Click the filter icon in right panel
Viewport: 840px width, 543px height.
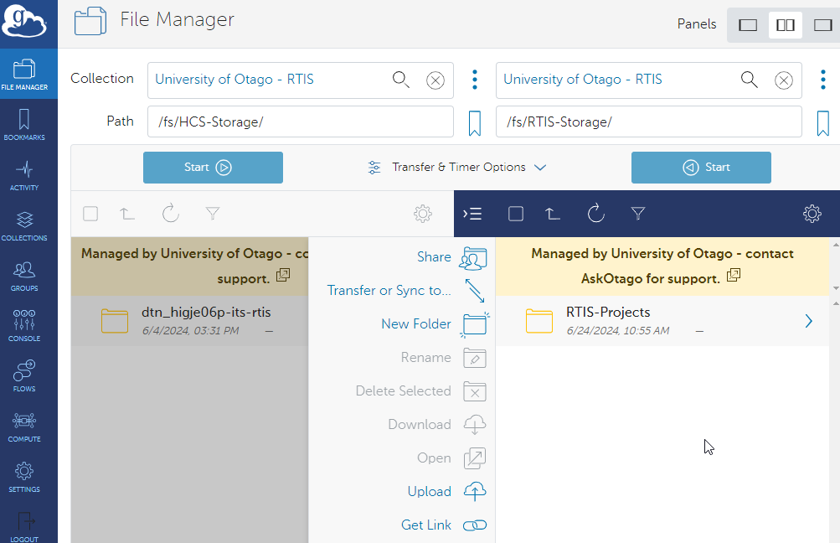coord(638,214)
